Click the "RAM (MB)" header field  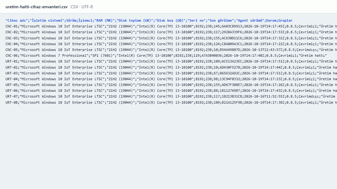click(105, 20)
